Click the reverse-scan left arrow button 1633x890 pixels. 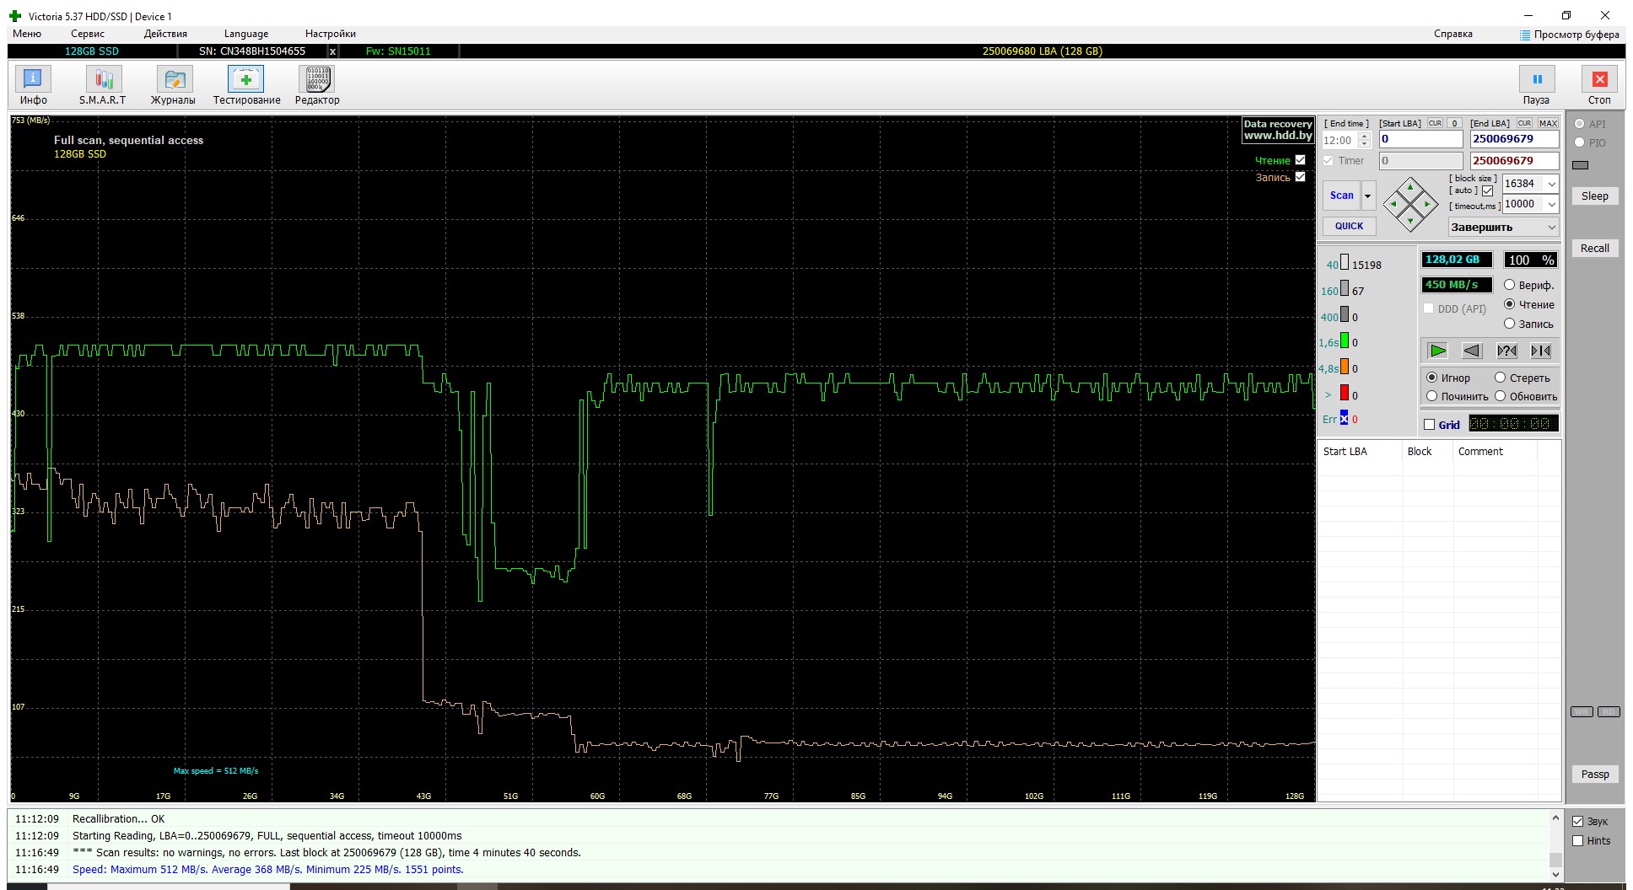1472,351
